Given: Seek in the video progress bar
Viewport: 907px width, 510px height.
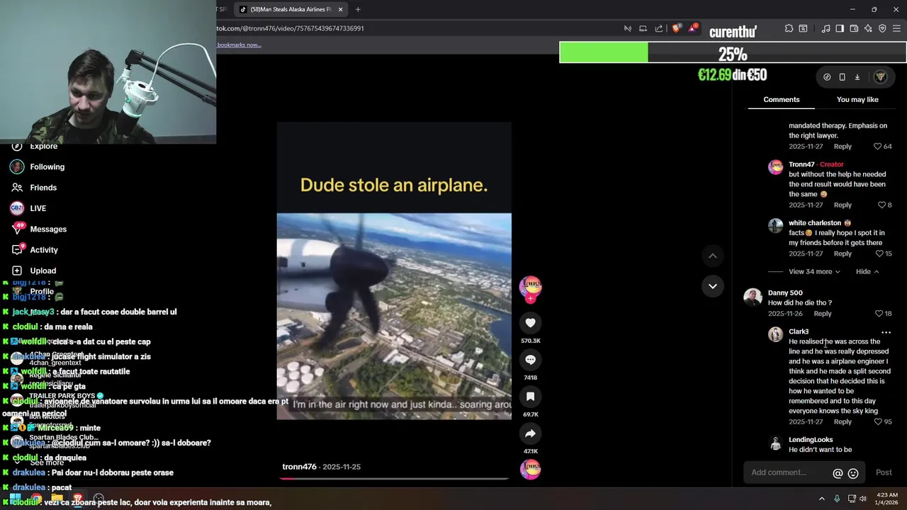Looking at the screenshot, I should [x=394, y=479].
